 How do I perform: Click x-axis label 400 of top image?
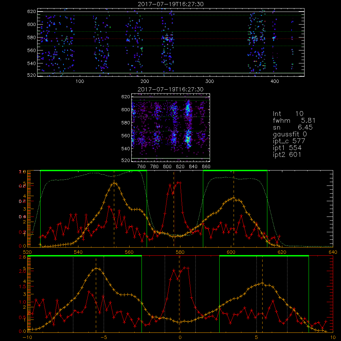(x=275, y=81)
